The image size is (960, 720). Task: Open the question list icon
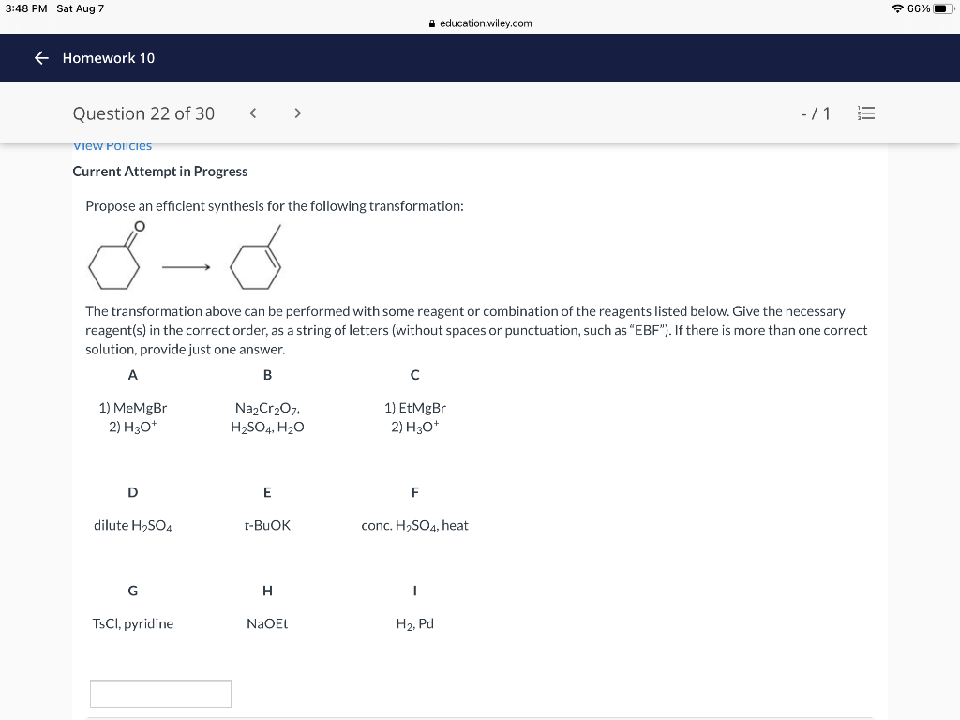pos(866,113)
